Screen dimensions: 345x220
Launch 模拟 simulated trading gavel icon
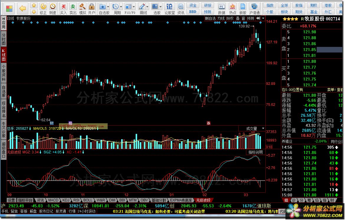[x=83, y=9]
